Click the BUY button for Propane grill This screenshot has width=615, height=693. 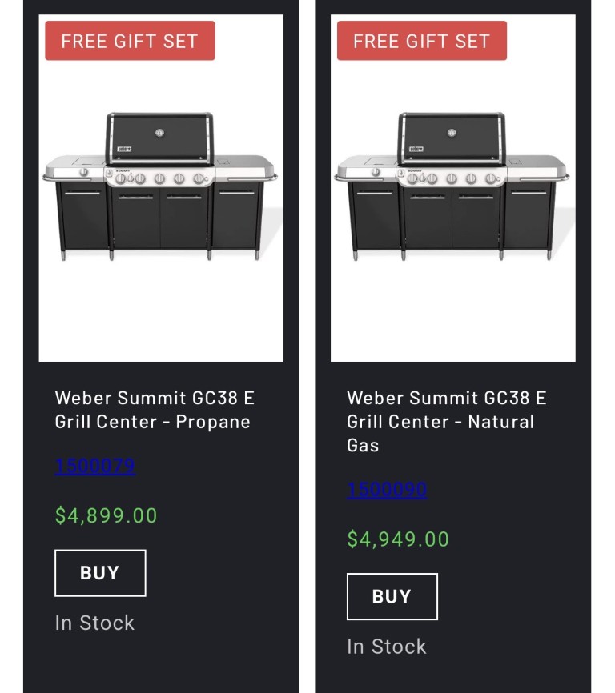[100, 573]
